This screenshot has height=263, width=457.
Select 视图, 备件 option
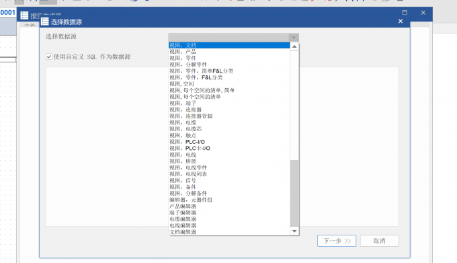coord(229,186)
